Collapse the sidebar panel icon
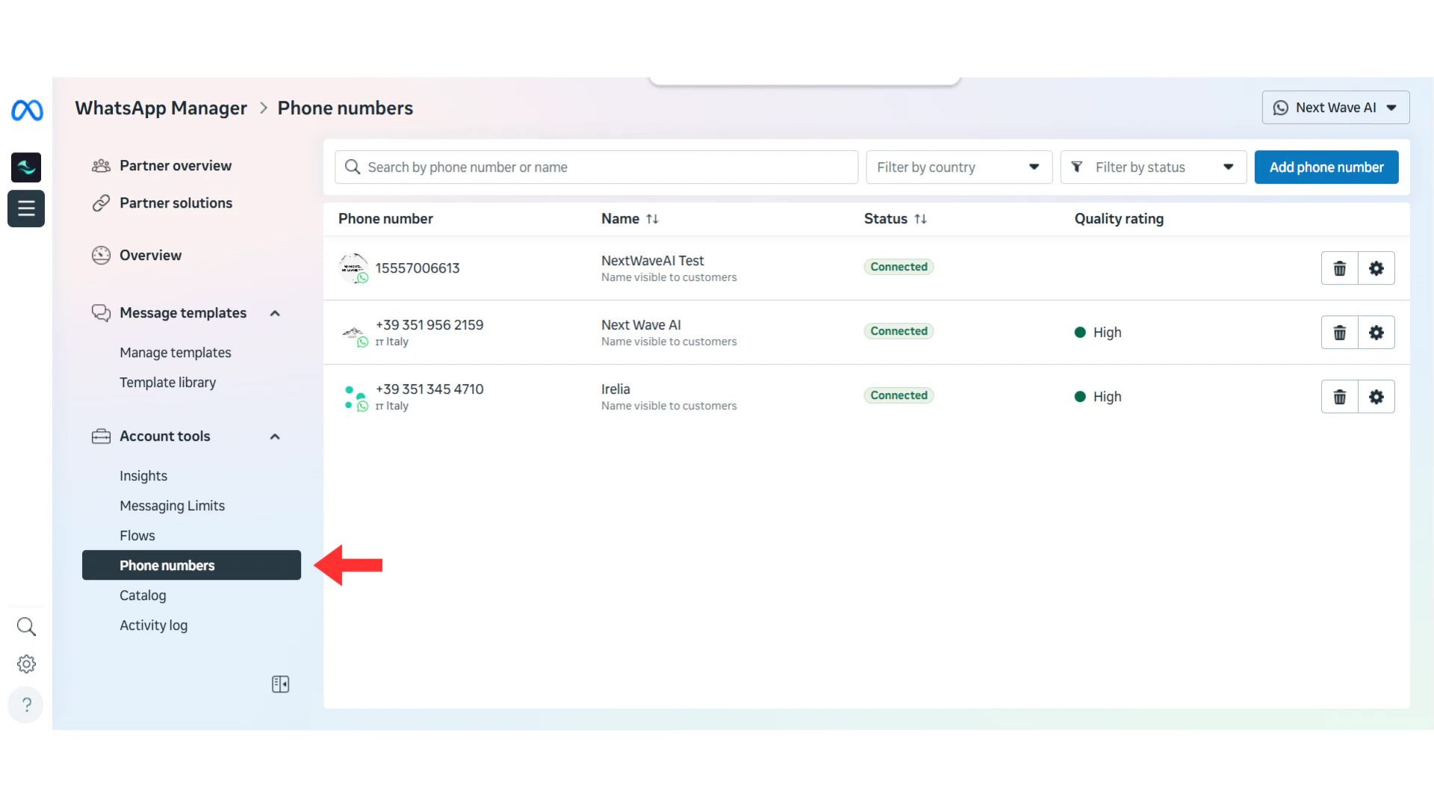The width and height of the screenshot is (1434, 807). (x=280, y=684)
